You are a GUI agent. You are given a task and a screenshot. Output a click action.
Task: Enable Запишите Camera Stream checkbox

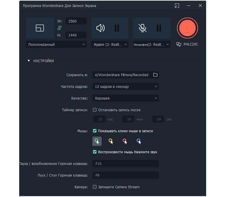pos(95,187)
